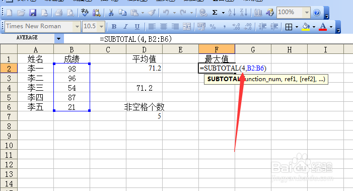Open the Drawing toolbar icon

pyautogui.click(x=270, y=13)
